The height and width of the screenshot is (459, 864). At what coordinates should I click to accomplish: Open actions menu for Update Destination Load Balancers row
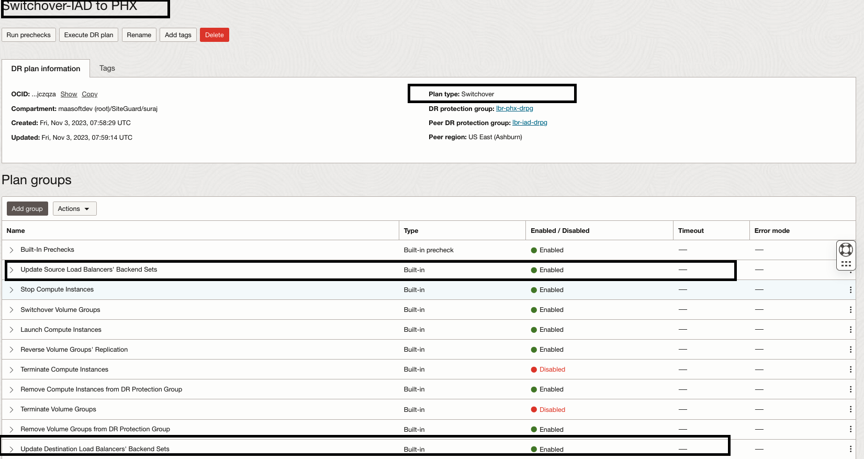click(x=850, y=449)
